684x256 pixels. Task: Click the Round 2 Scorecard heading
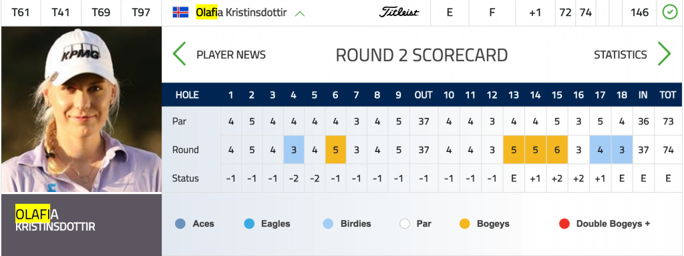coord(422,55)
